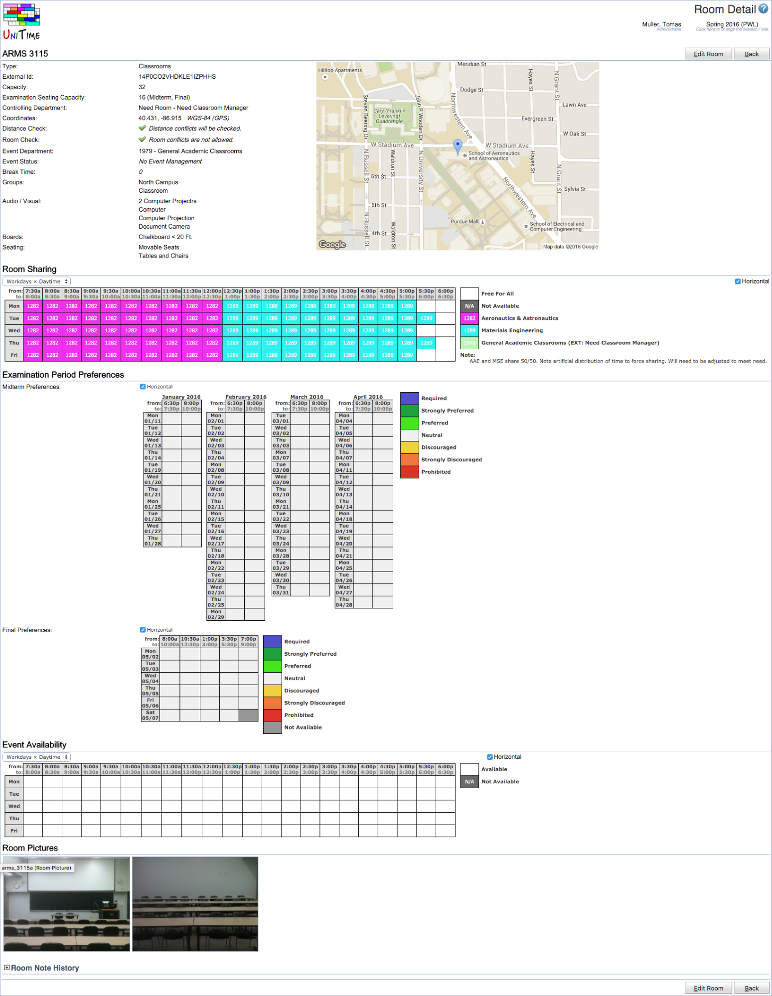Viewport: 772px width, 996px height.
Task: Click February 2016 midterm month heading
Action: tap(246, 397)
